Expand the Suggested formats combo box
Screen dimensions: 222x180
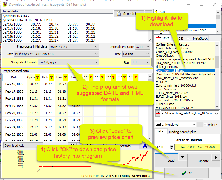pos(68,62)
